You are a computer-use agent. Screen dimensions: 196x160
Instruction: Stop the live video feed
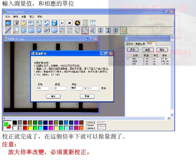pyautogui.click(x=69, y=23)
